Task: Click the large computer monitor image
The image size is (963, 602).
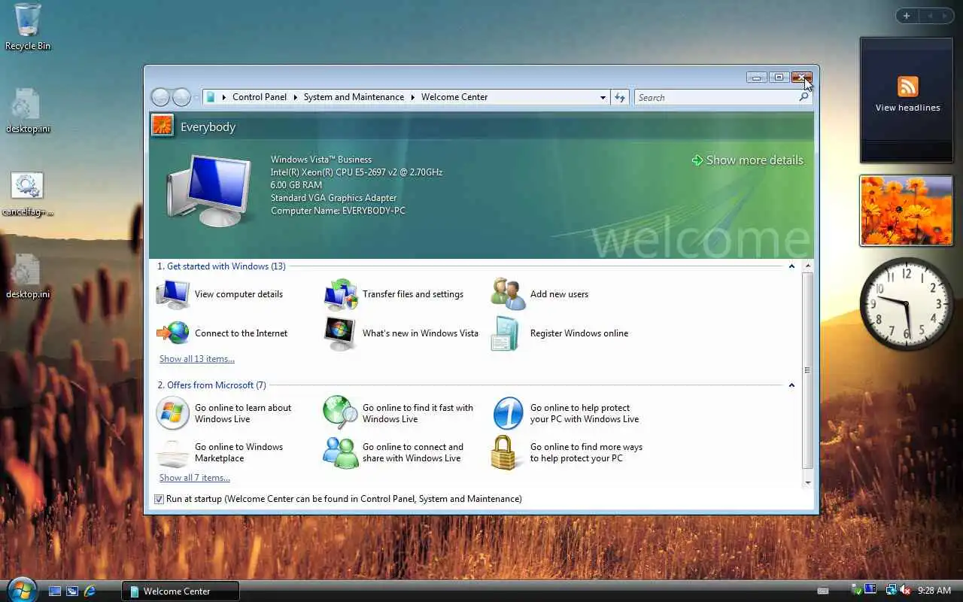Action: click(x=209, y=190)
